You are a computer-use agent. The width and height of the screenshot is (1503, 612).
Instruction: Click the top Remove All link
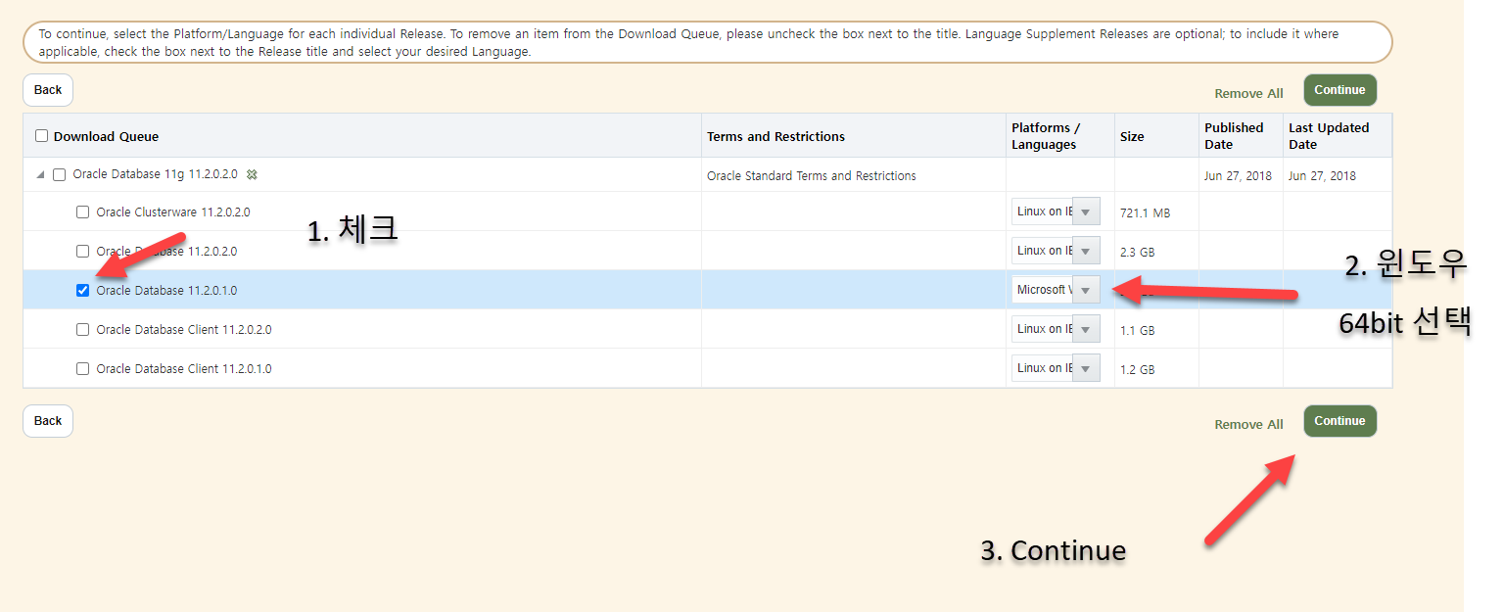tap(1248, 94)
